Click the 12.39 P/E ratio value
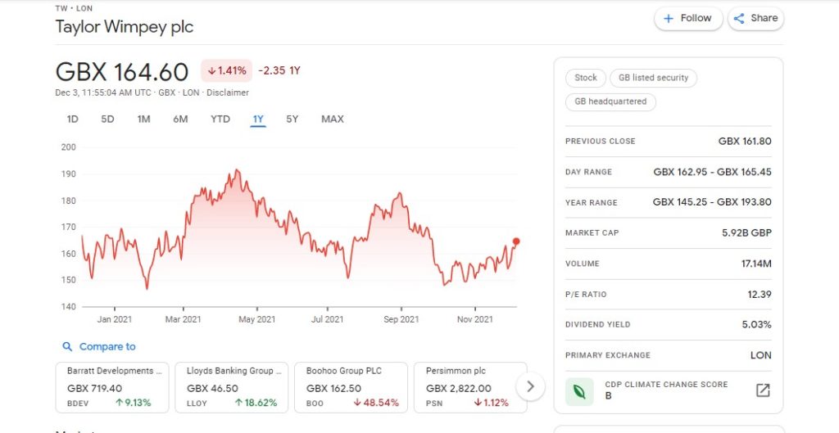 760,294
